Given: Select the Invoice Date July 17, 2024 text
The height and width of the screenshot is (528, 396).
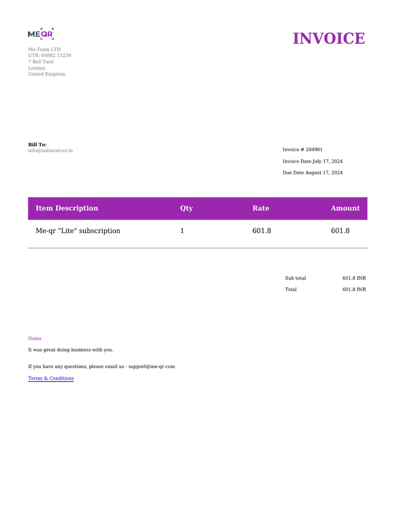Looking at the screenshot, I should 312,161.
